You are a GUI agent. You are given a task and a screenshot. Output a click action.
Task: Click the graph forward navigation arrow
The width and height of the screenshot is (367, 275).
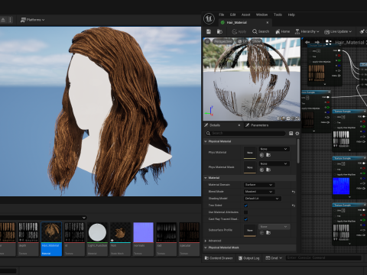click(x=317, y=42)
